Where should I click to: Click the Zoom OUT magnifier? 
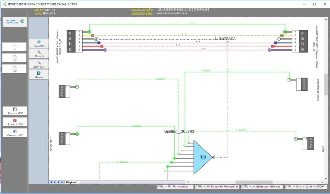39,64
